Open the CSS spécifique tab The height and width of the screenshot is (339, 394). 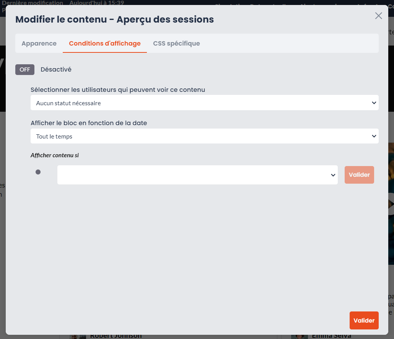point(176,44)
